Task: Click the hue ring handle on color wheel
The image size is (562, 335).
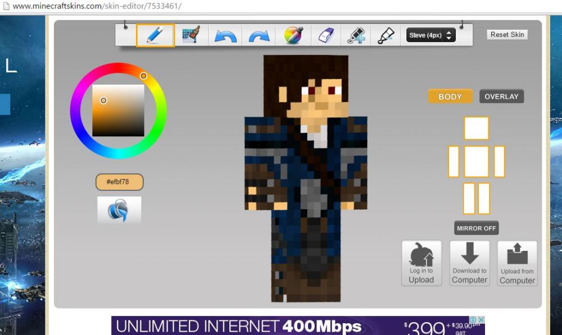Action: click(143, 76)
